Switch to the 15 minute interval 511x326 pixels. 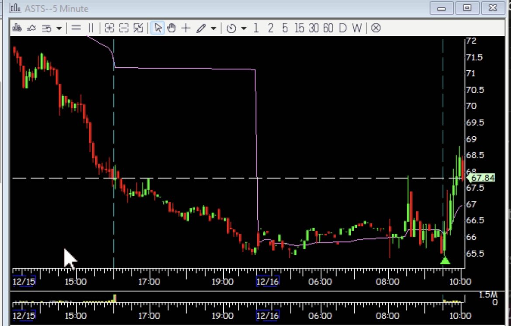[299, 28]
